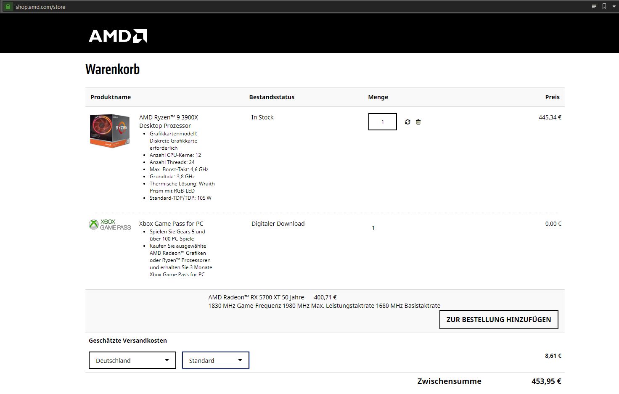Click the quantity field for Ryzen 9 3900X
Screen dimensions: 619x394
383,122
